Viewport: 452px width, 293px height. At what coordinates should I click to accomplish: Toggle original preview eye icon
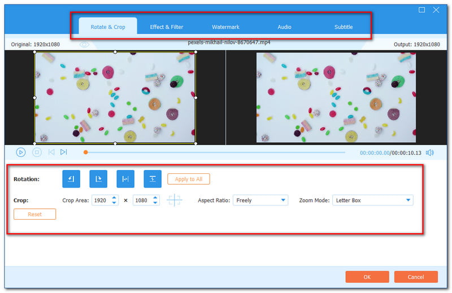[84, 45]
